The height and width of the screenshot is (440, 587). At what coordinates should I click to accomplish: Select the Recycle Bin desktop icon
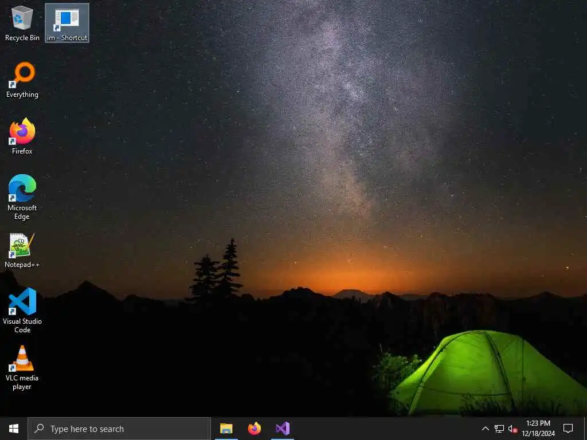22,23
